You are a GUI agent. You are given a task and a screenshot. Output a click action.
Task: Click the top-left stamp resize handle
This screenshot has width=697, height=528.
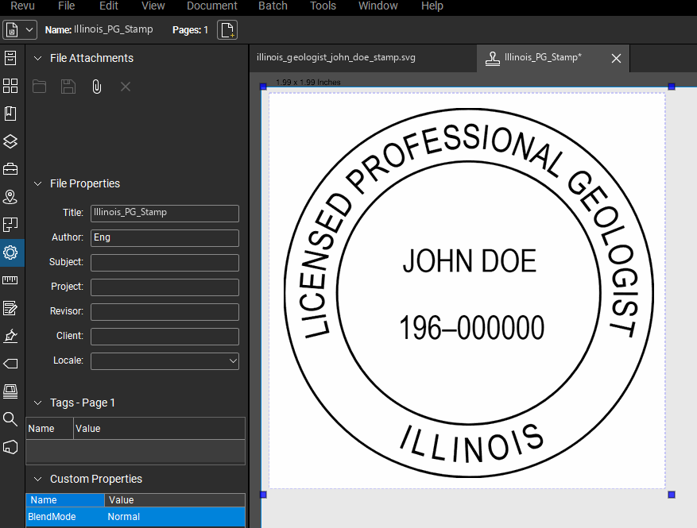coord(263,87)
